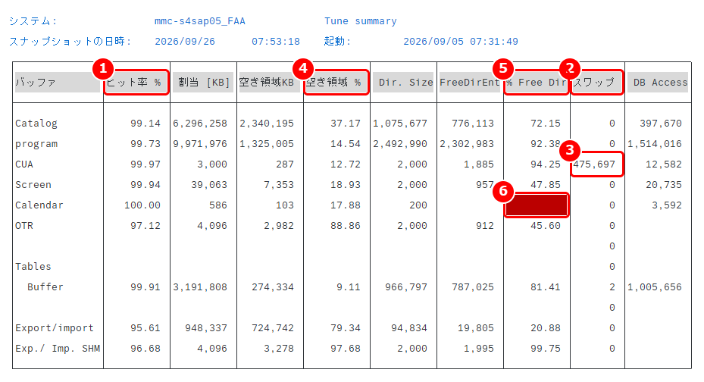Click the Calendar buffer row name
704x382 pixels.
pos(39,205)
